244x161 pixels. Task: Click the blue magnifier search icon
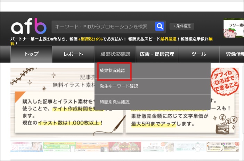pos(159,26)
